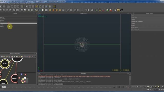164x92 pixels.
Task: Click the yellow-highlighted icon near the toolbar's right end
Action: click(x=118, y=10)
